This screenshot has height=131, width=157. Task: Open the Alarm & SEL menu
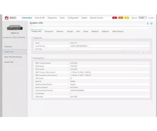(40, 18)
